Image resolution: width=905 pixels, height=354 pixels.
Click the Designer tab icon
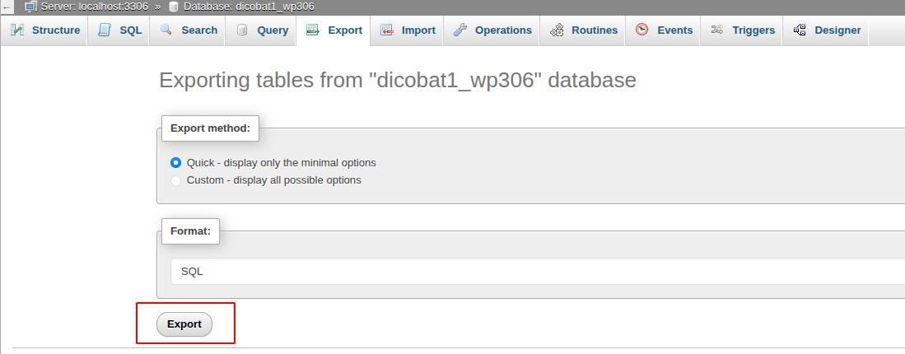click(800, 30)
